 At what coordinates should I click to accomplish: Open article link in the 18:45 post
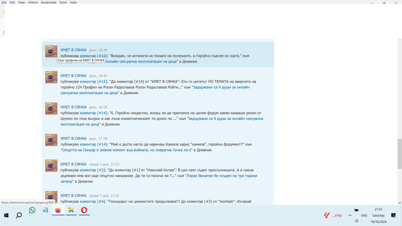[155, 90]
